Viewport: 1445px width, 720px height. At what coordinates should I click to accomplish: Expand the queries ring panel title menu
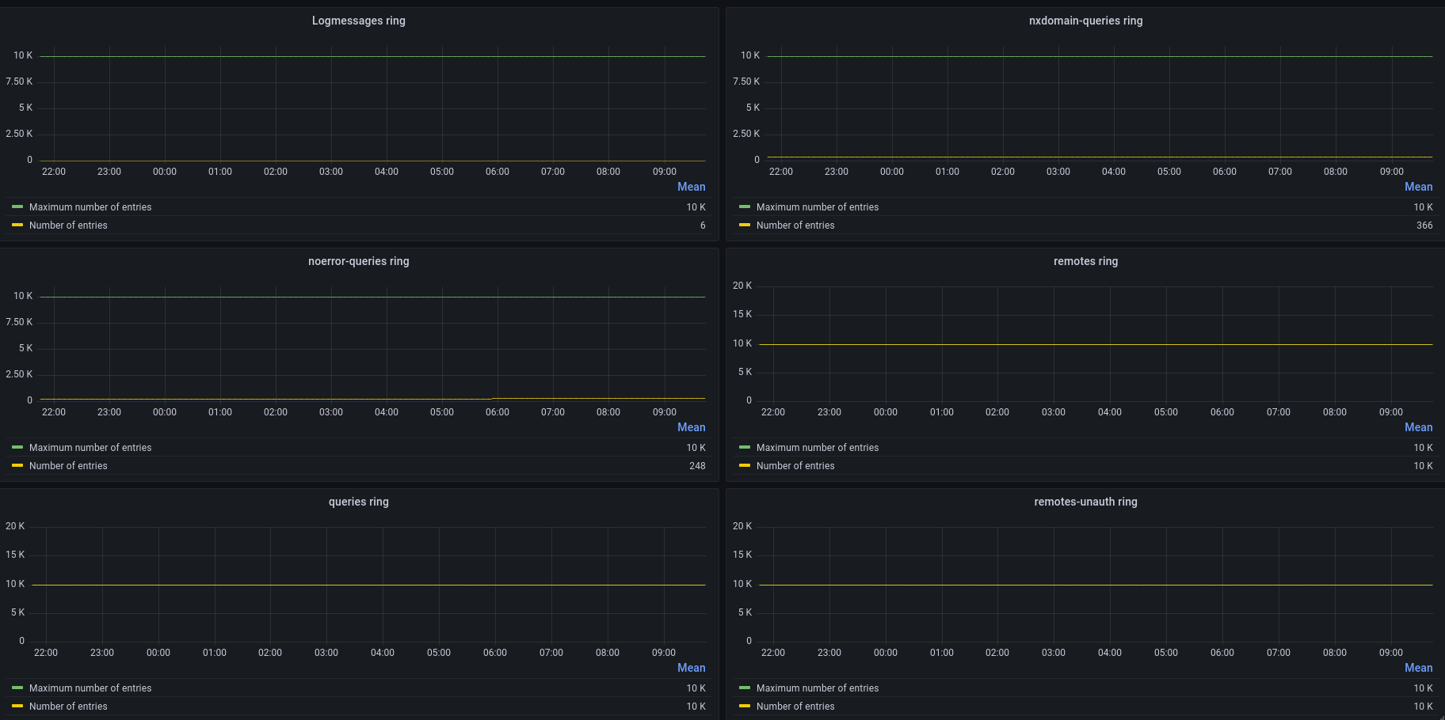pyautogui.click(x=358, y=502)
